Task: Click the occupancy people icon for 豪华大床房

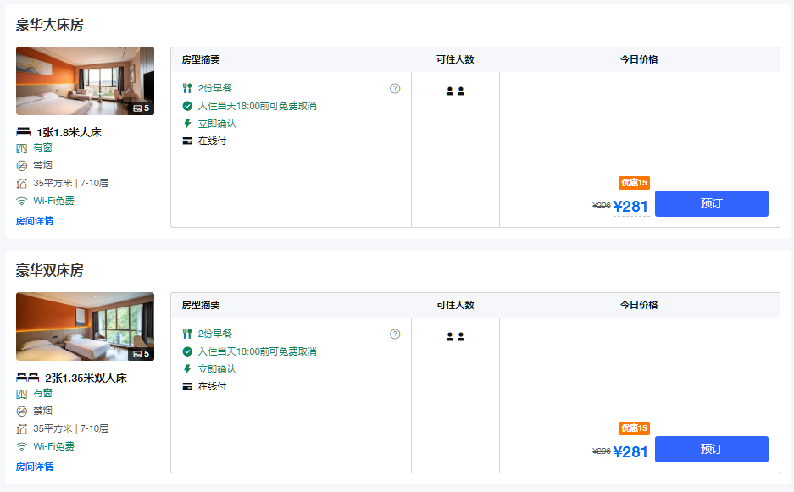Action: pyautogui.click(x=455, y=91)
